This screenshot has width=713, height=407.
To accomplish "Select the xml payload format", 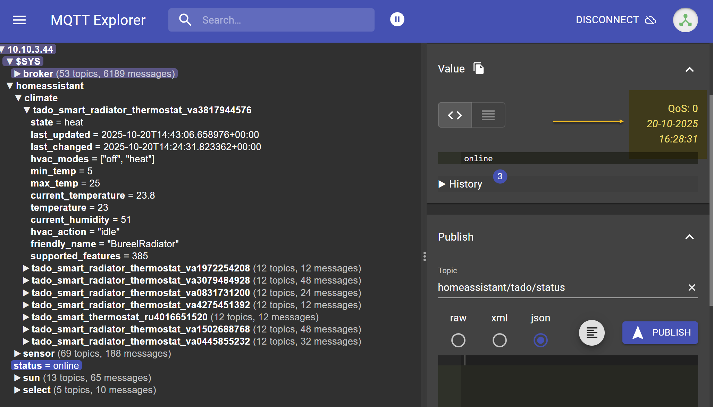I will (x=499, y=340).
